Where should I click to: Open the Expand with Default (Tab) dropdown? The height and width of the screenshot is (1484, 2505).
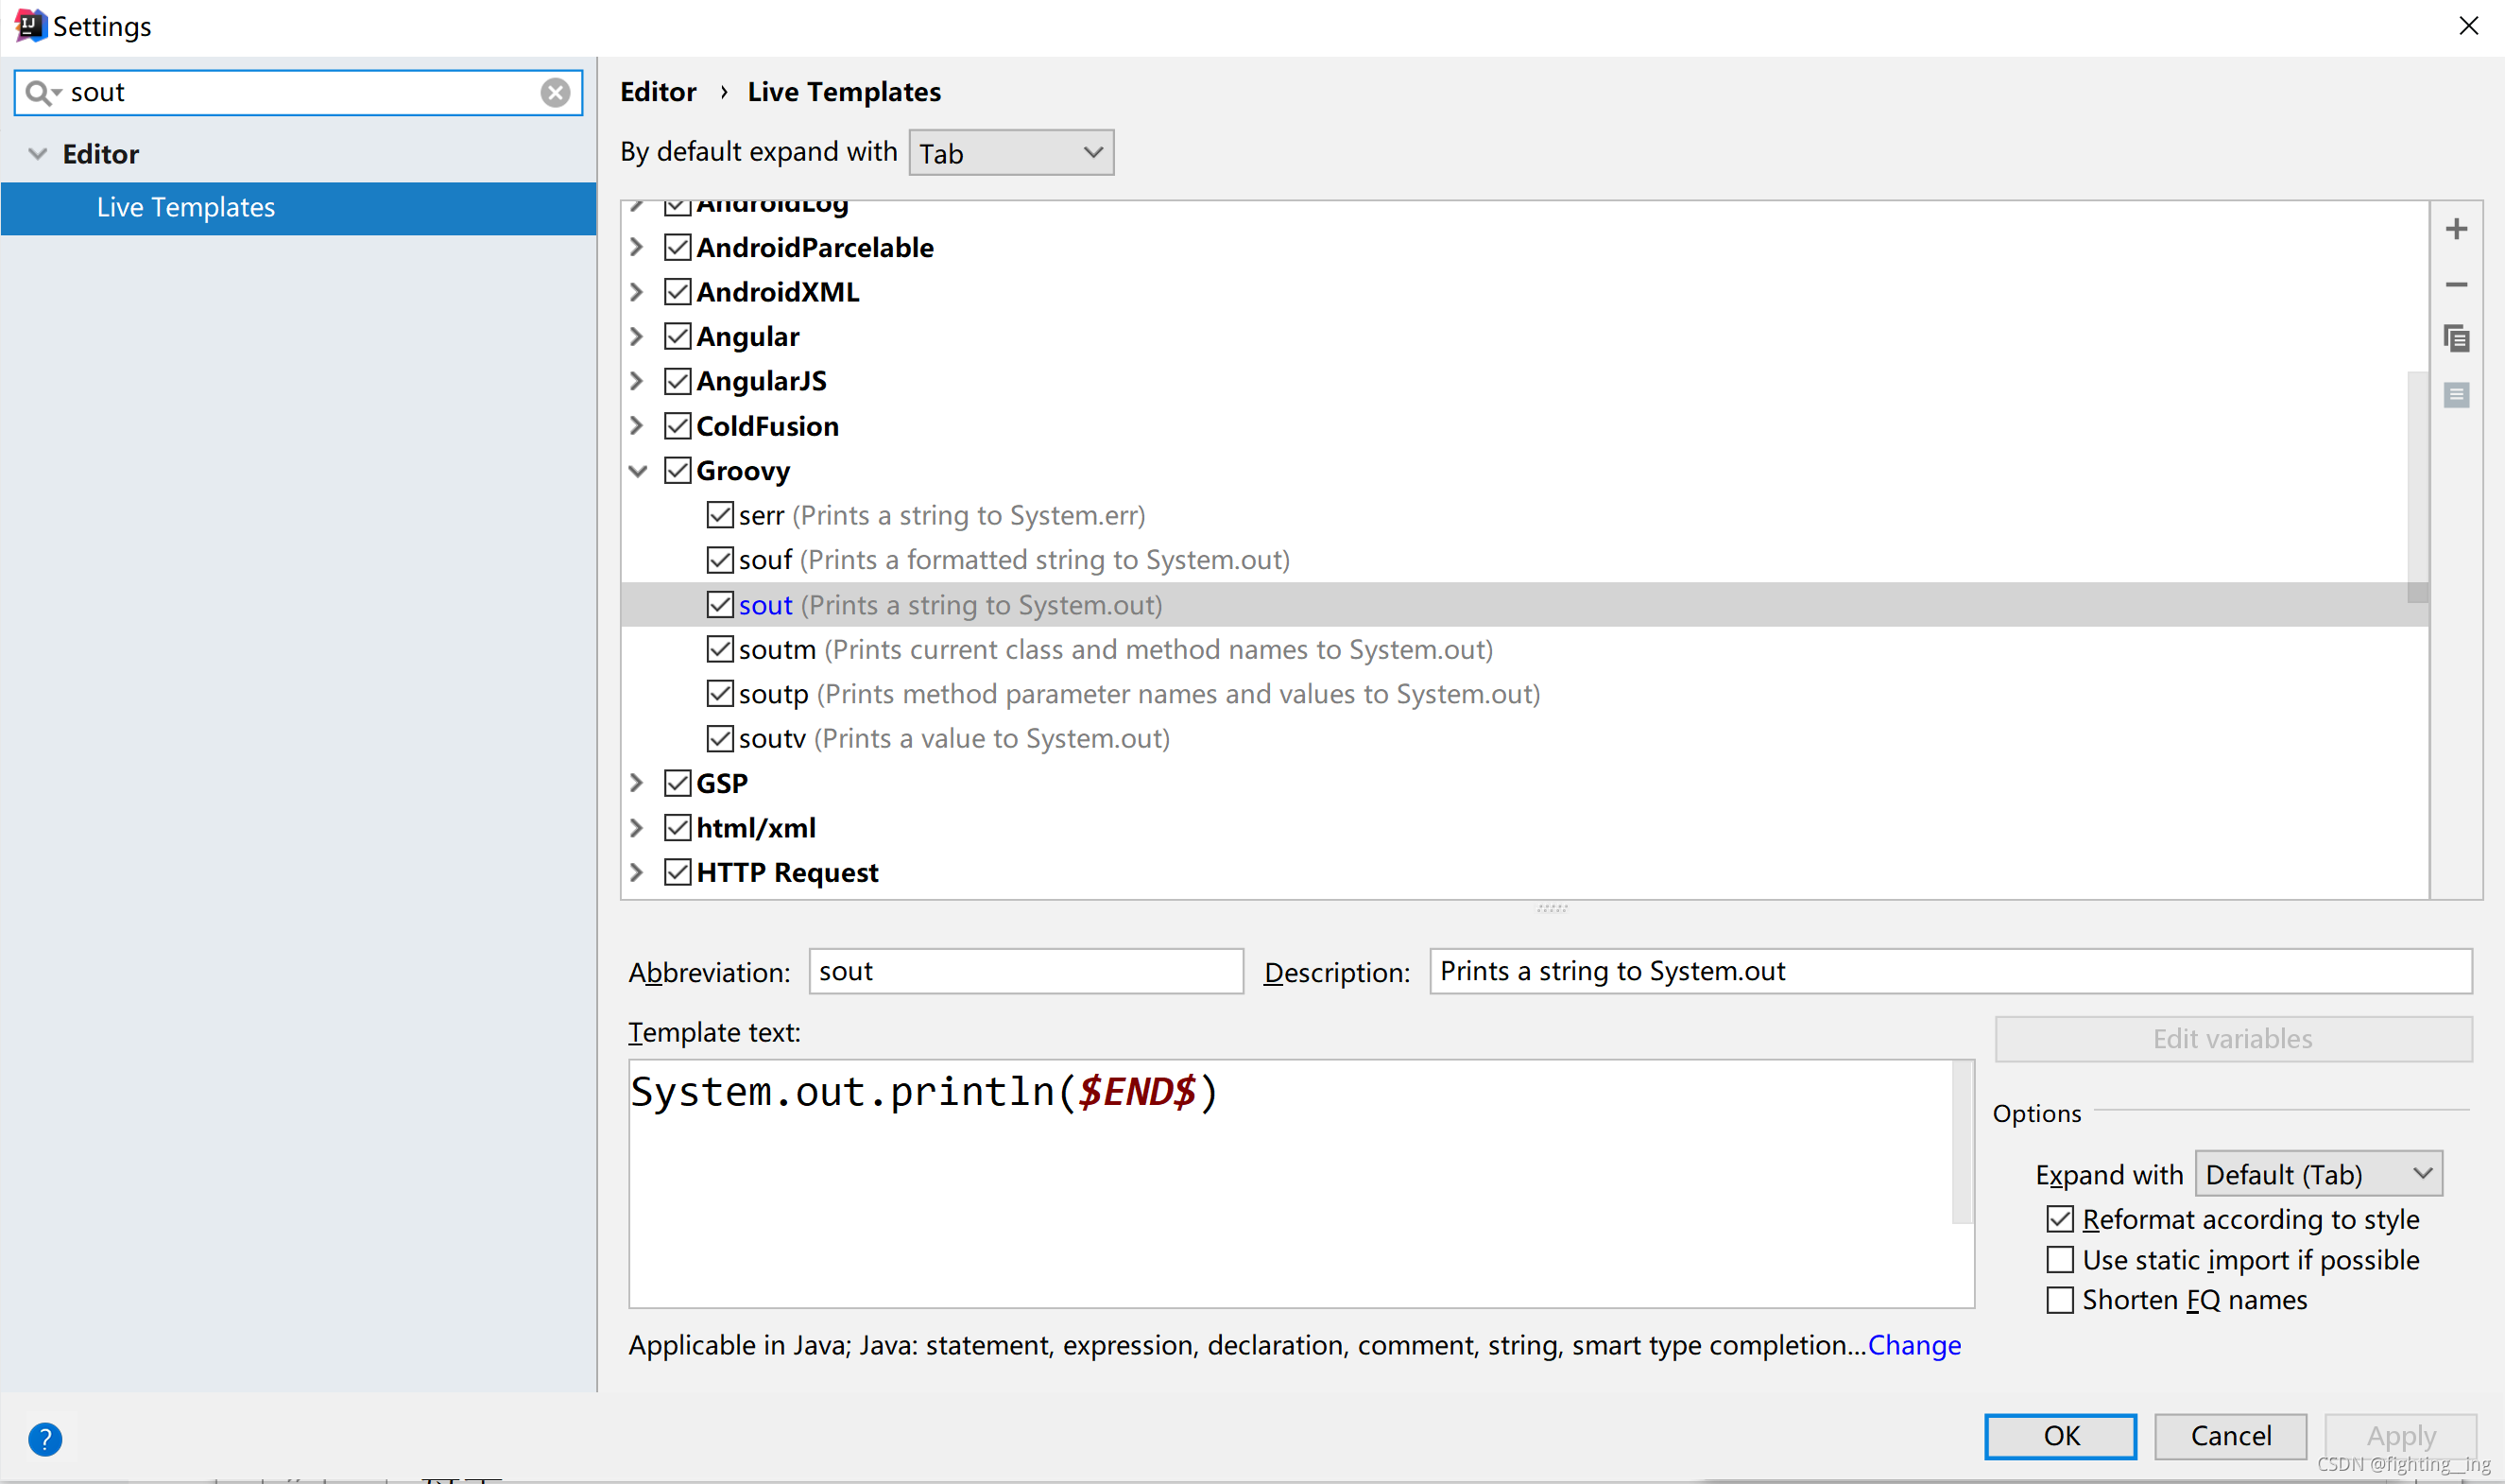coord(2317,1174)
